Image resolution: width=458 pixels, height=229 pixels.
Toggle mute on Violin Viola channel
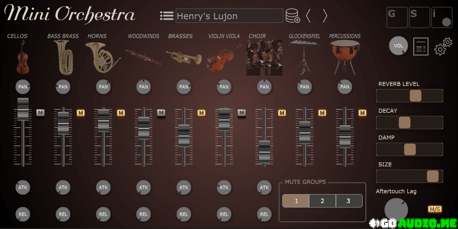click(x=242, y=113)
